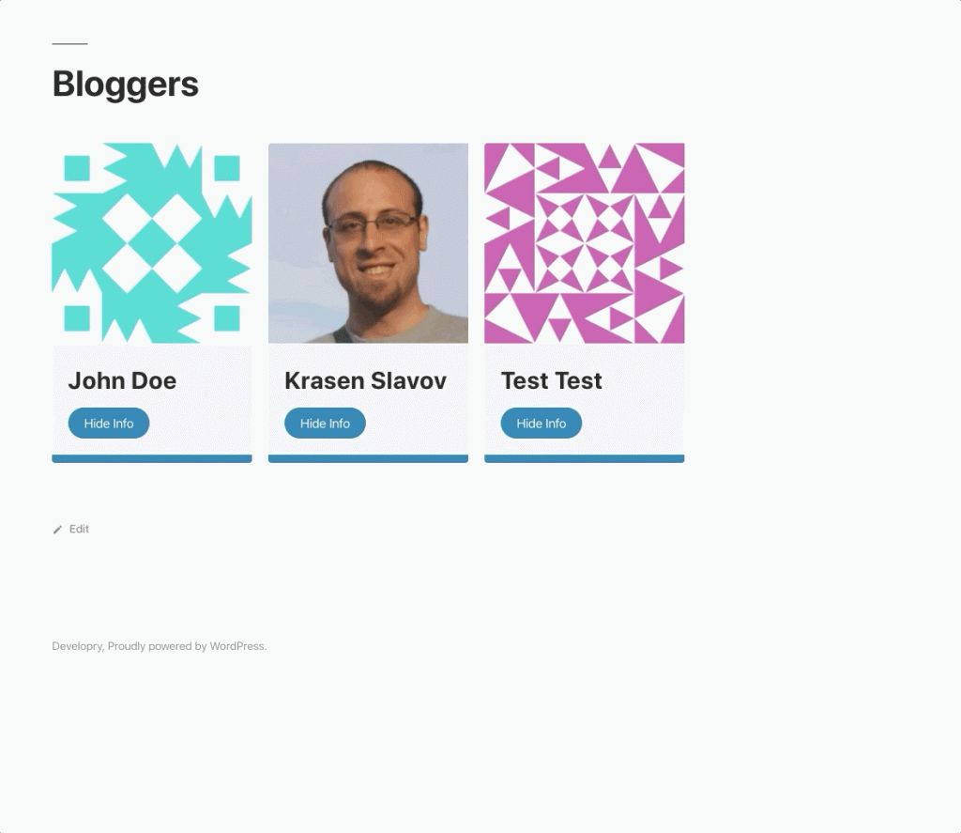The image size is (961, 833).
Task: Click the Bloggers page heading
Action: (x=125, y=84)
